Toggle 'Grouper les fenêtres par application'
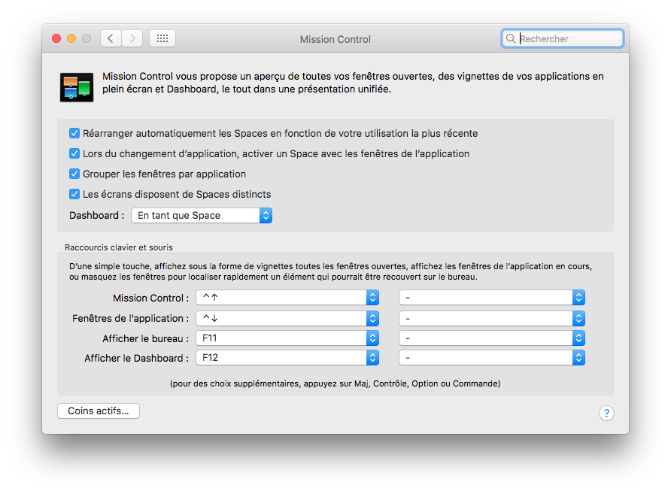The image size is (671, 494). [x=74, y=173]
